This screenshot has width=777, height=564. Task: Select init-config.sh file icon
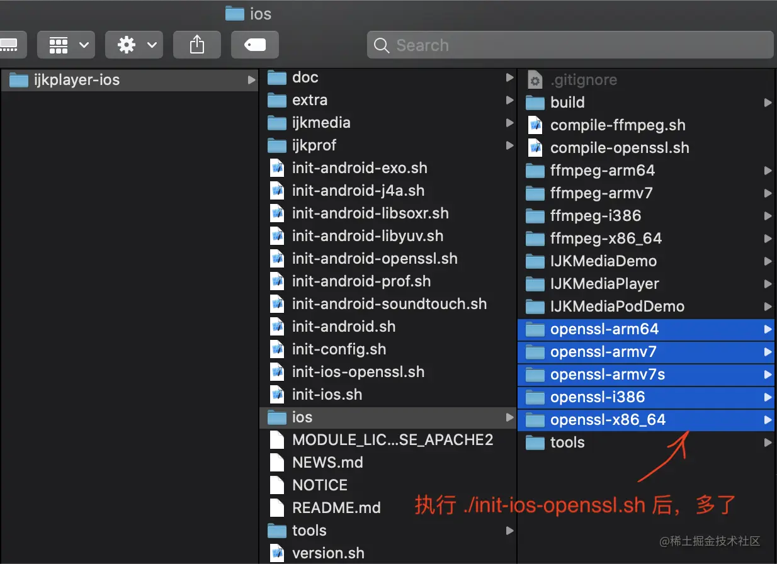[277, 349]
